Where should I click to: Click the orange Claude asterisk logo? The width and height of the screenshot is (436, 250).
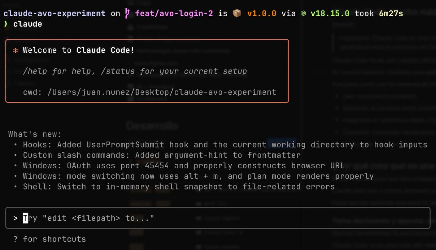[x=15, y=50]
